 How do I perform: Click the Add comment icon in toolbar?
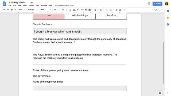[x=86, y=10]
